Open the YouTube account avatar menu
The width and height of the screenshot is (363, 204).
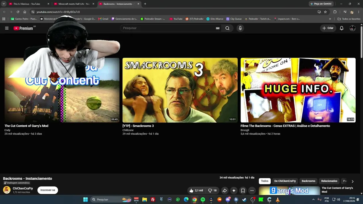[x=353, y=28]
